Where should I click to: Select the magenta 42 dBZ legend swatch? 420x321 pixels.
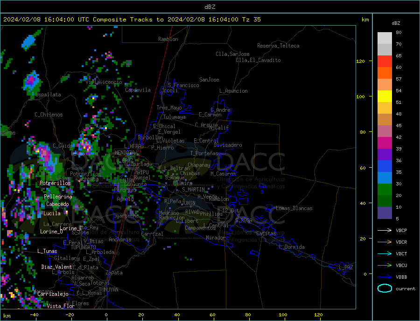pyautogui.click(x=385, y=143)
